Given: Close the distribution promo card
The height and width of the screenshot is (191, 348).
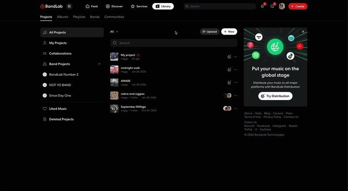Looking at the screenshot, I should point(303,32).
